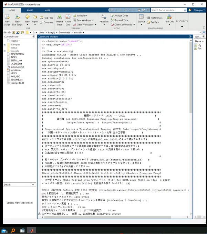The width and height of the screenshot is (207, 234).
Task: Click Analyze Code
Action: click(x=120, y=15)
